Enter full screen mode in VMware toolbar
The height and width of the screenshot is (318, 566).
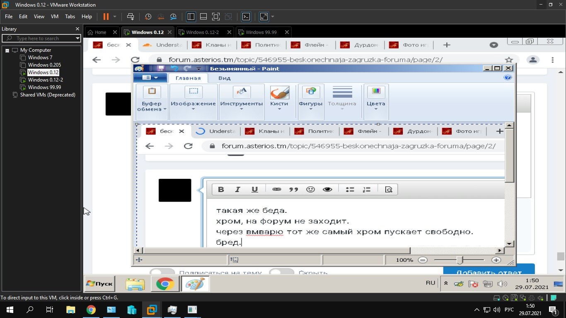point(216,17)
